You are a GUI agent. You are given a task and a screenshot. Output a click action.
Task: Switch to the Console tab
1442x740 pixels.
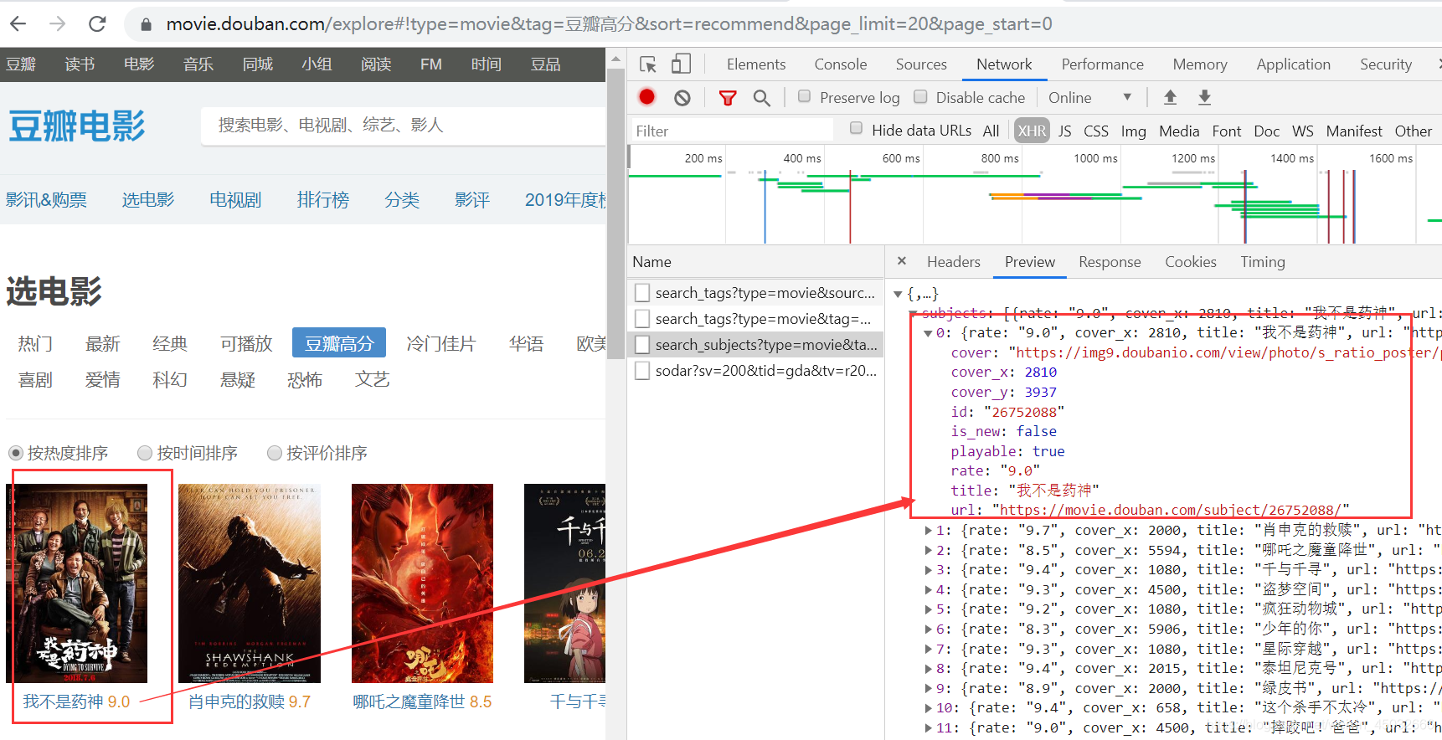[x=841, y=64]
